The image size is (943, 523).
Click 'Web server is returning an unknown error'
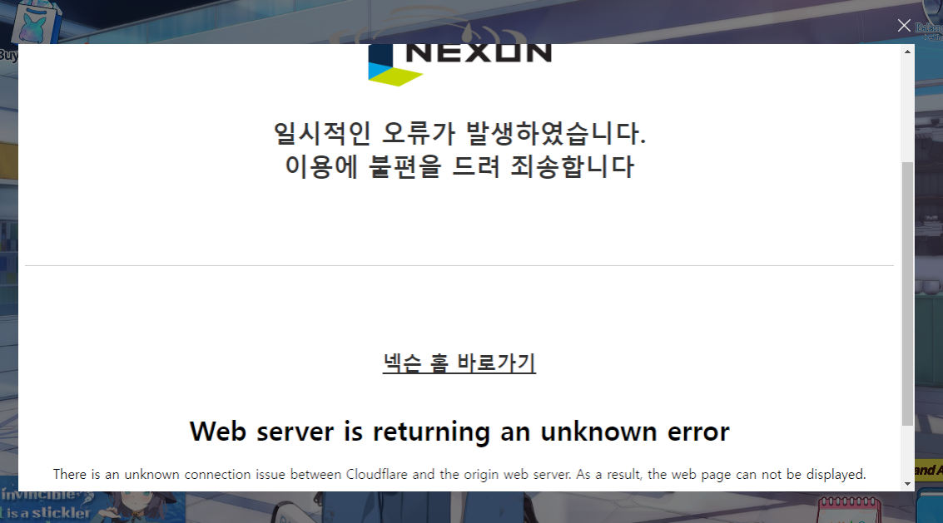[x=459, y=432]
